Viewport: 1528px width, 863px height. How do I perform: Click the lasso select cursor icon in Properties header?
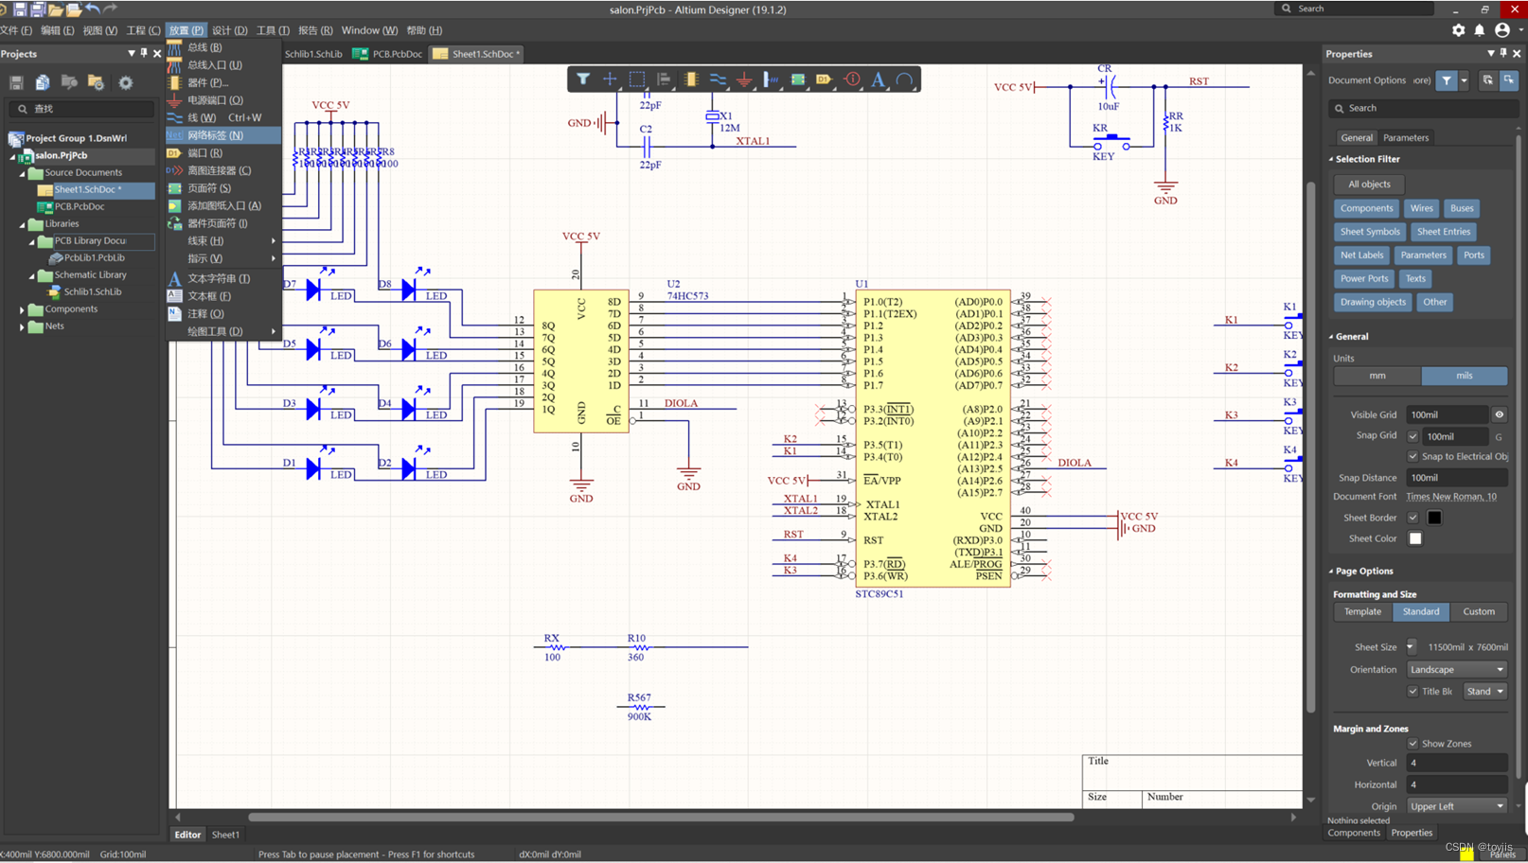pyautogui.click(x=1509, y=80)
